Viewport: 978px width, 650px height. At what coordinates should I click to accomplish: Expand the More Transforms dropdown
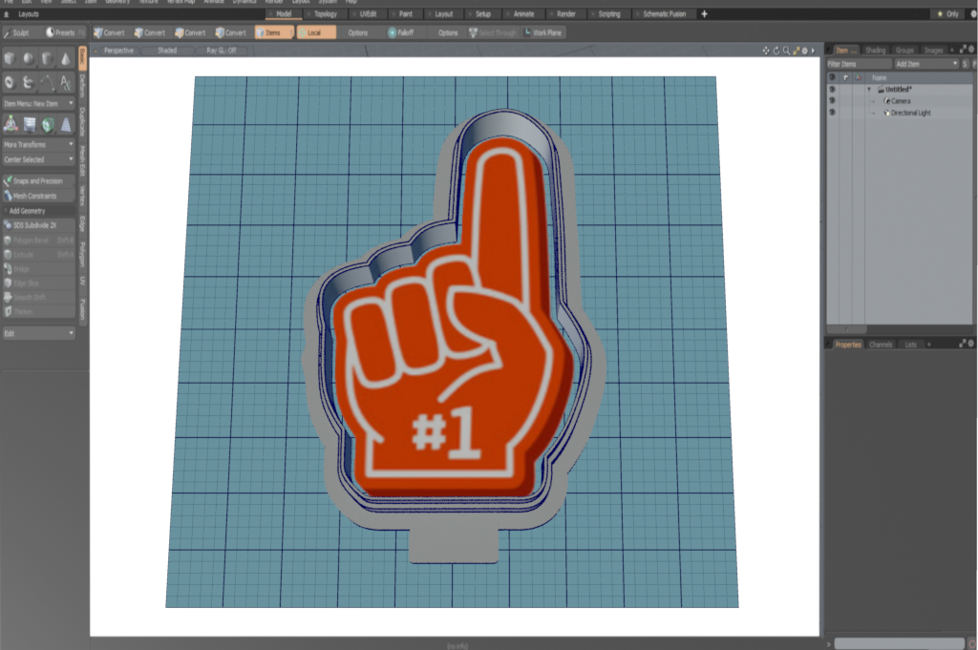click(38, 144)
